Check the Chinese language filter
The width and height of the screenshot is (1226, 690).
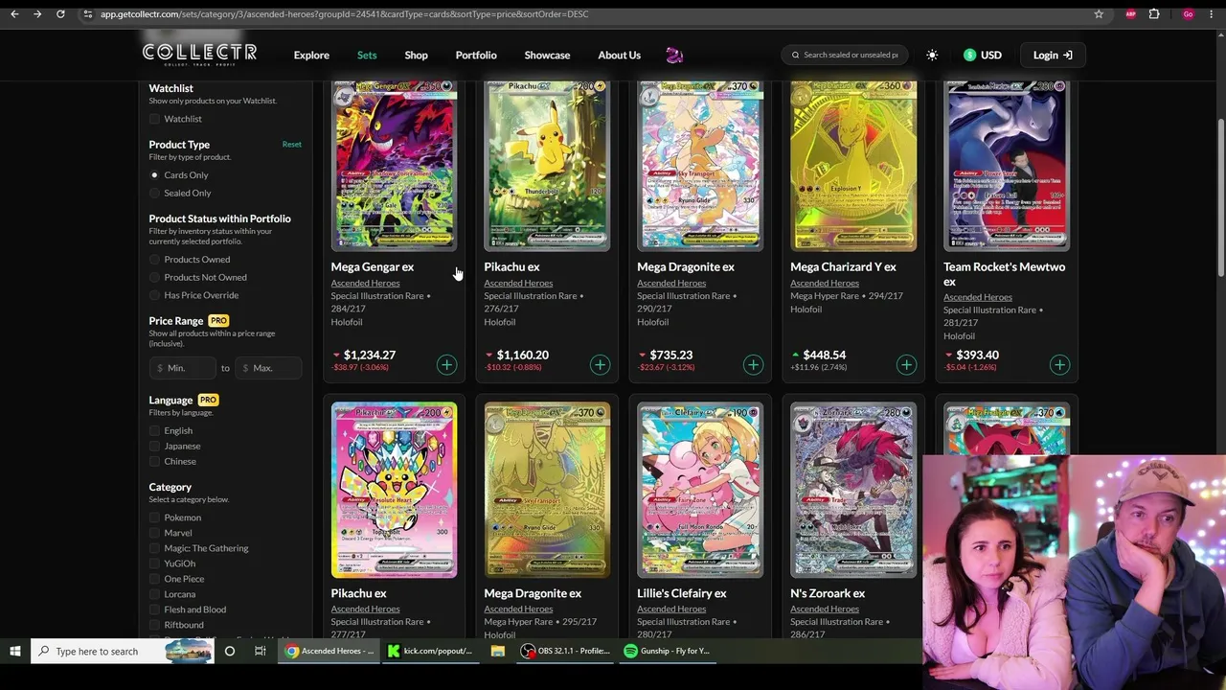pyautogui.click(x=154, y=462)
